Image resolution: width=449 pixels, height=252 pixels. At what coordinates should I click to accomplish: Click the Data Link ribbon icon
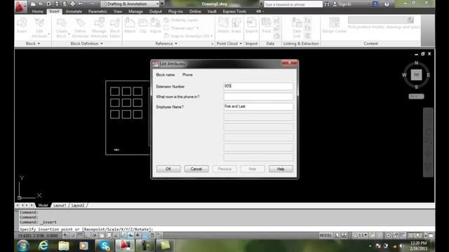point(297,27)
